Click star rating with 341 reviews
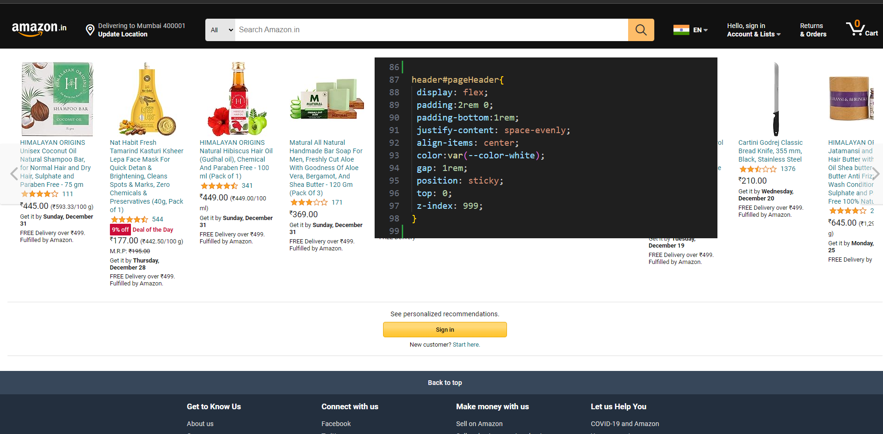The height and width of the screenshot is (434, 883). pos(219,185)
